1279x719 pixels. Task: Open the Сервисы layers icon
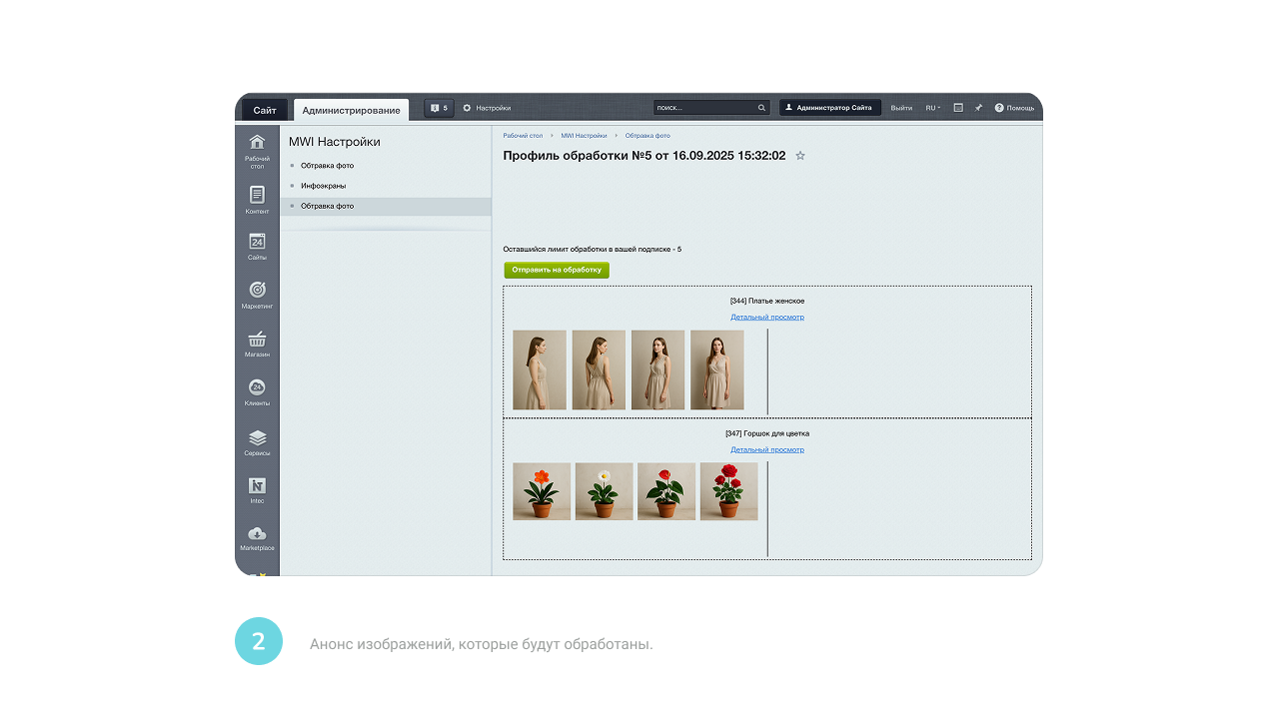point(257,438)
